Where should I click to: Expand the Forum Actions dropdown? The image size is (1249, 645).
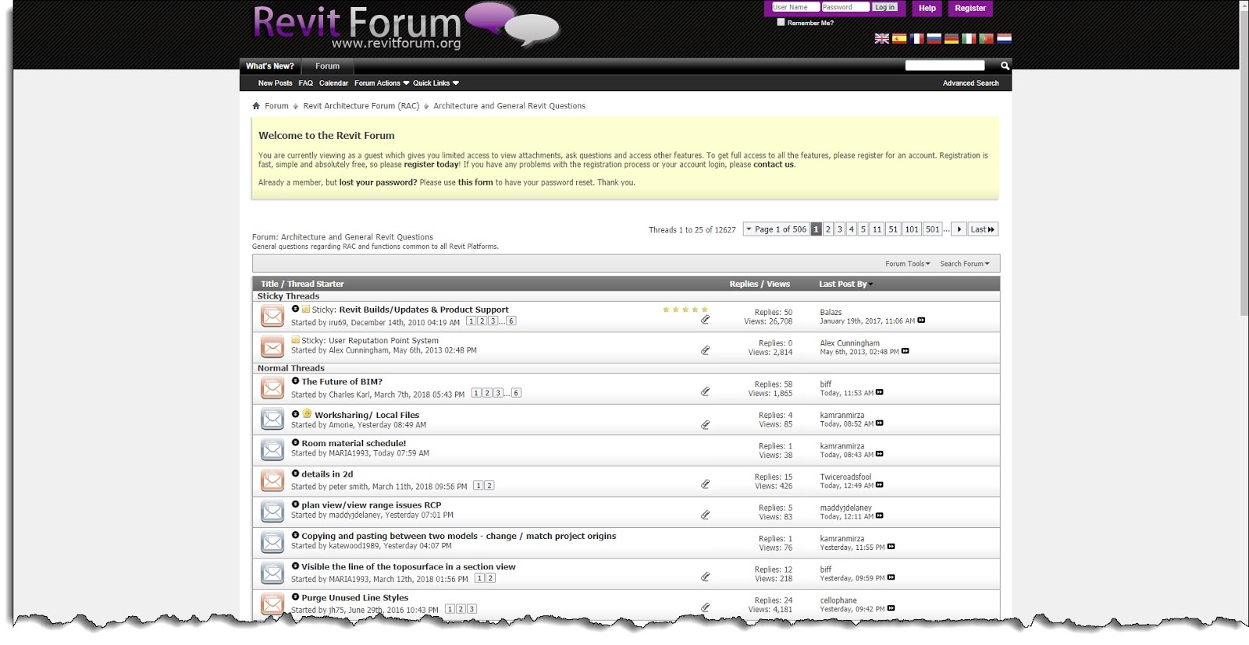pyautogui.click(x=382, y=83)
